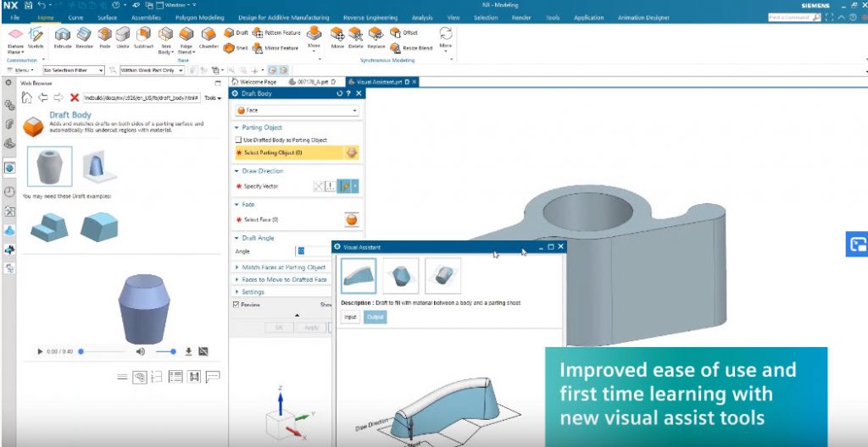Viewport: 868px width, 447px height.
Task: Open the Welcome Page tab
Action: coord(255,82)
